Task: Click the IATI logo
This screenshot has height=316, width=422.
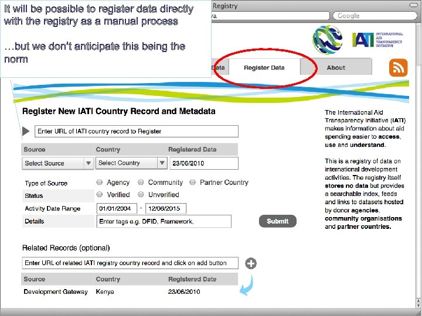Action: [377, 40]
